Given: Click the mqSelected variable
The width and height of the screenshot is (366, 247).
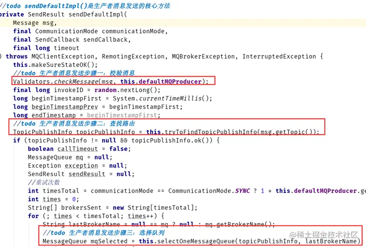Looking at the screenshot, I should (x=109, y=241).
